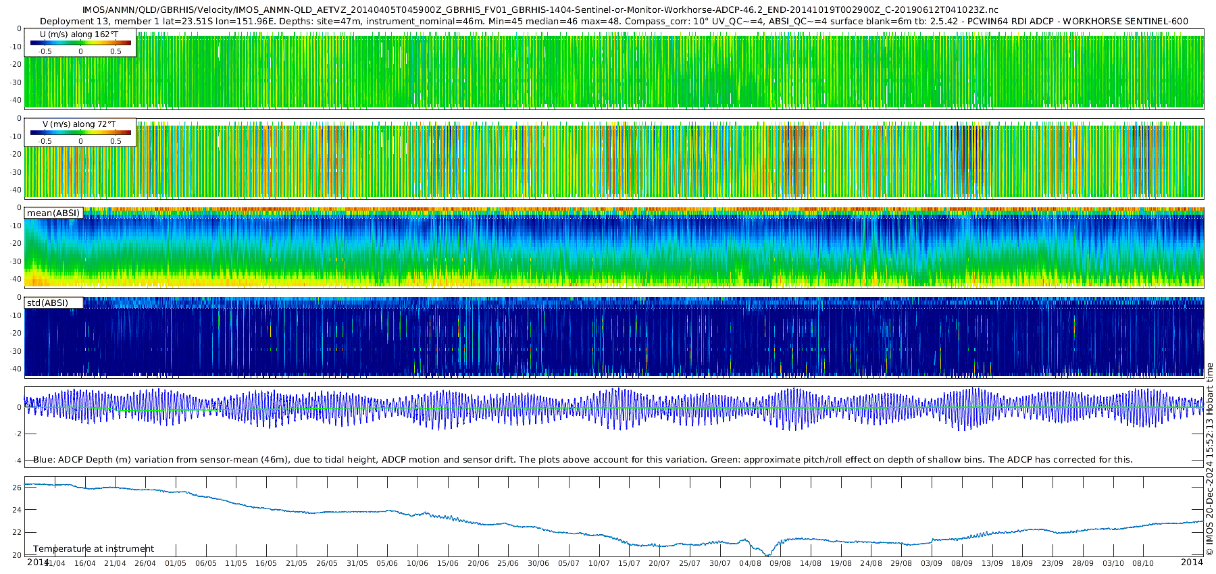Click the 08/10 date tick label
1216x574 pixels.
coord(1143,563)
